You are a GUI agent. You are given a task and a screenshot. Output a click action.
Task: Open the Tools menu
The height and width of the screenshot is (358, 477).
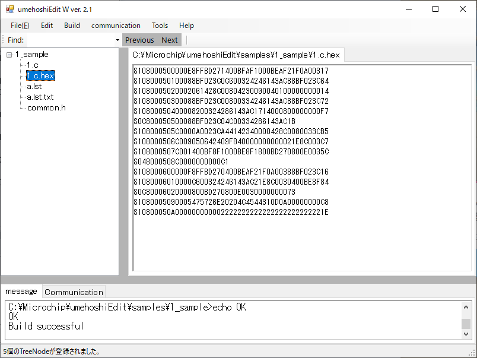(160, 26)
